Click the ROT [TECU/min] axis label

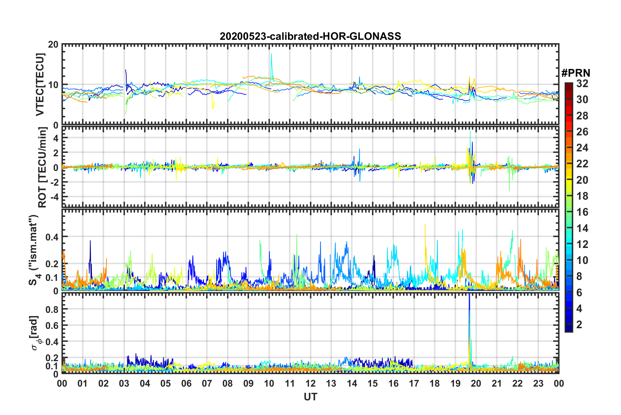[42, 167]
